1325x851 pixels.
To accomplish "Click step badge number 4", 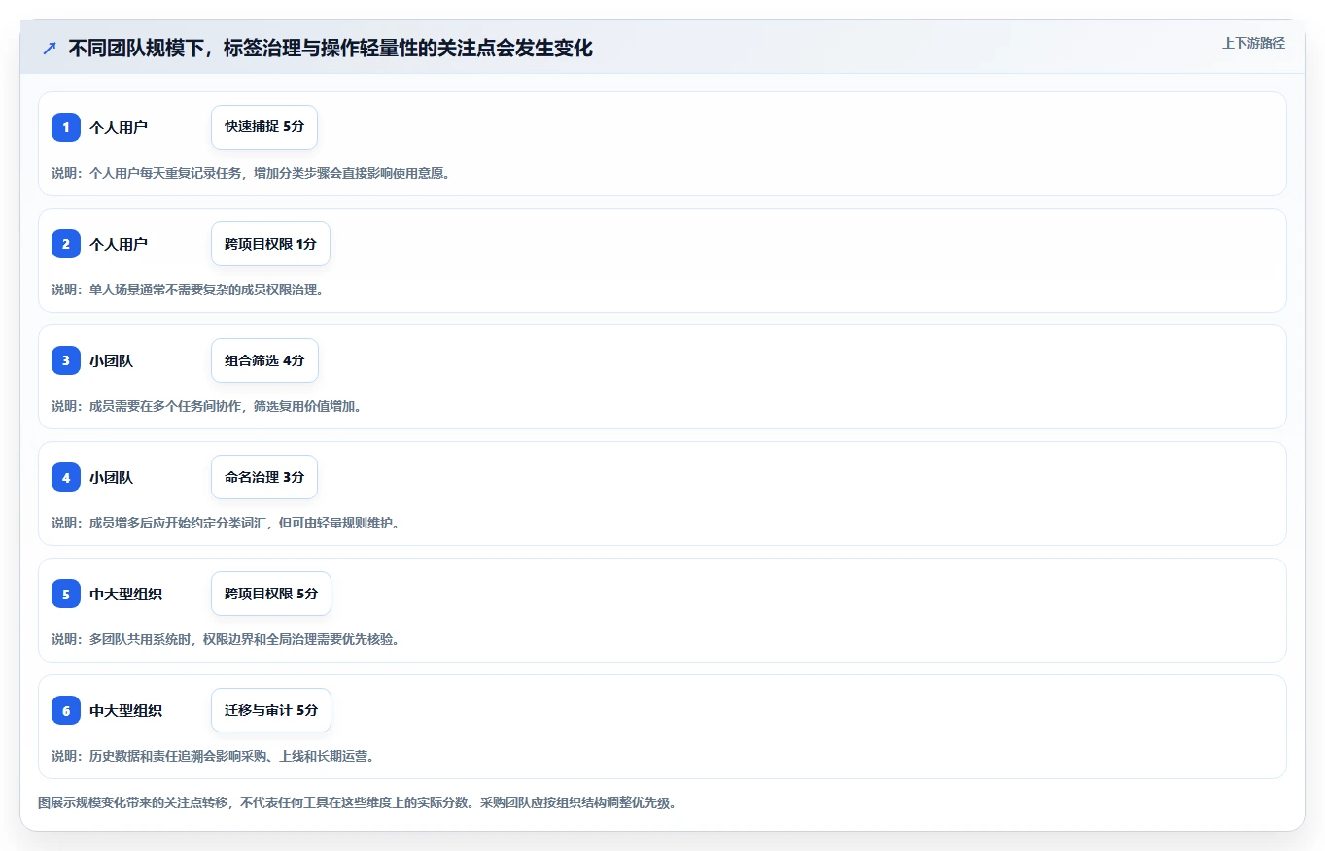I will point(66,477).
